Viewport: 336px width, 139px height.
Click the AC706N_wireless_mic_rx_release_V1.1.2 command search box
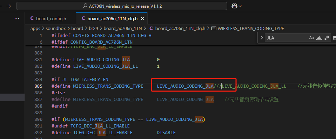[121, 6]
